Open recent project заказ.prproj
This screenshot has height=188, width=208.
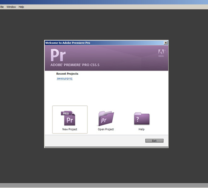click(65, 78)
